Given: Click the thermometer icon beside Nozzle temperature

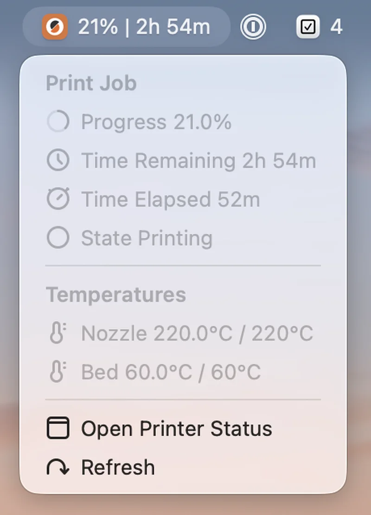Looking at the screenshot, I should tap(57, 332).
